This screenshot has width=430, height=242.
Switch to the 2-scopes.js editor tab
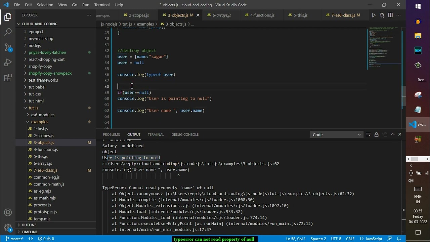click(x=139, y=15)
